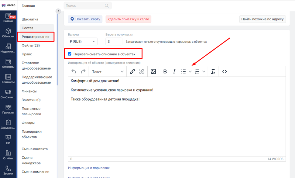Open the 'Текст' paragraph style dropdown
Image resolution: width=295 pixels, height=178 pixels.
(108, 72)
